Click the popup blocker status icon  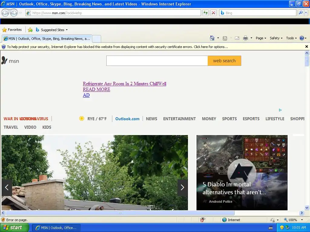click(203, 220)
